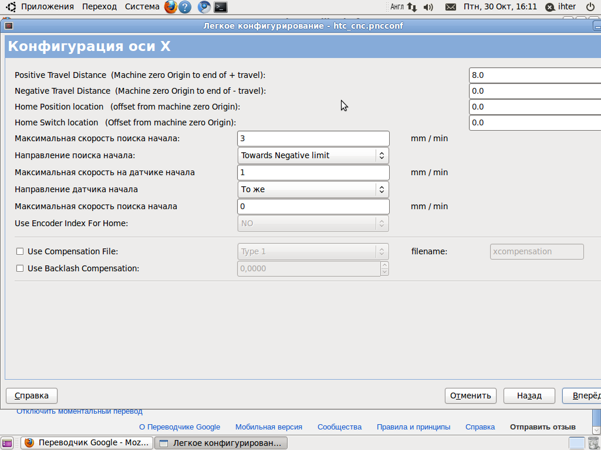Click the show desktop icon in the taskbar

[7, 443]
